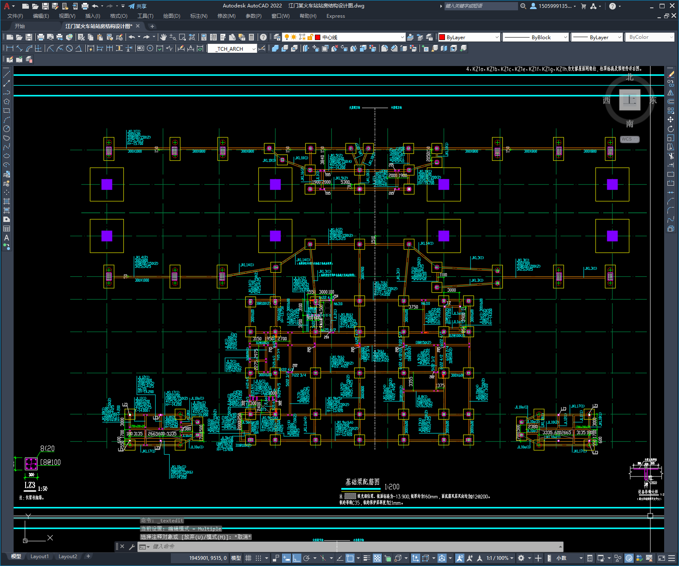Open the ByBlock linetype dropdown
Image resolution: width=679 pixels, height=566 pixels.
[x=536, y=37]
